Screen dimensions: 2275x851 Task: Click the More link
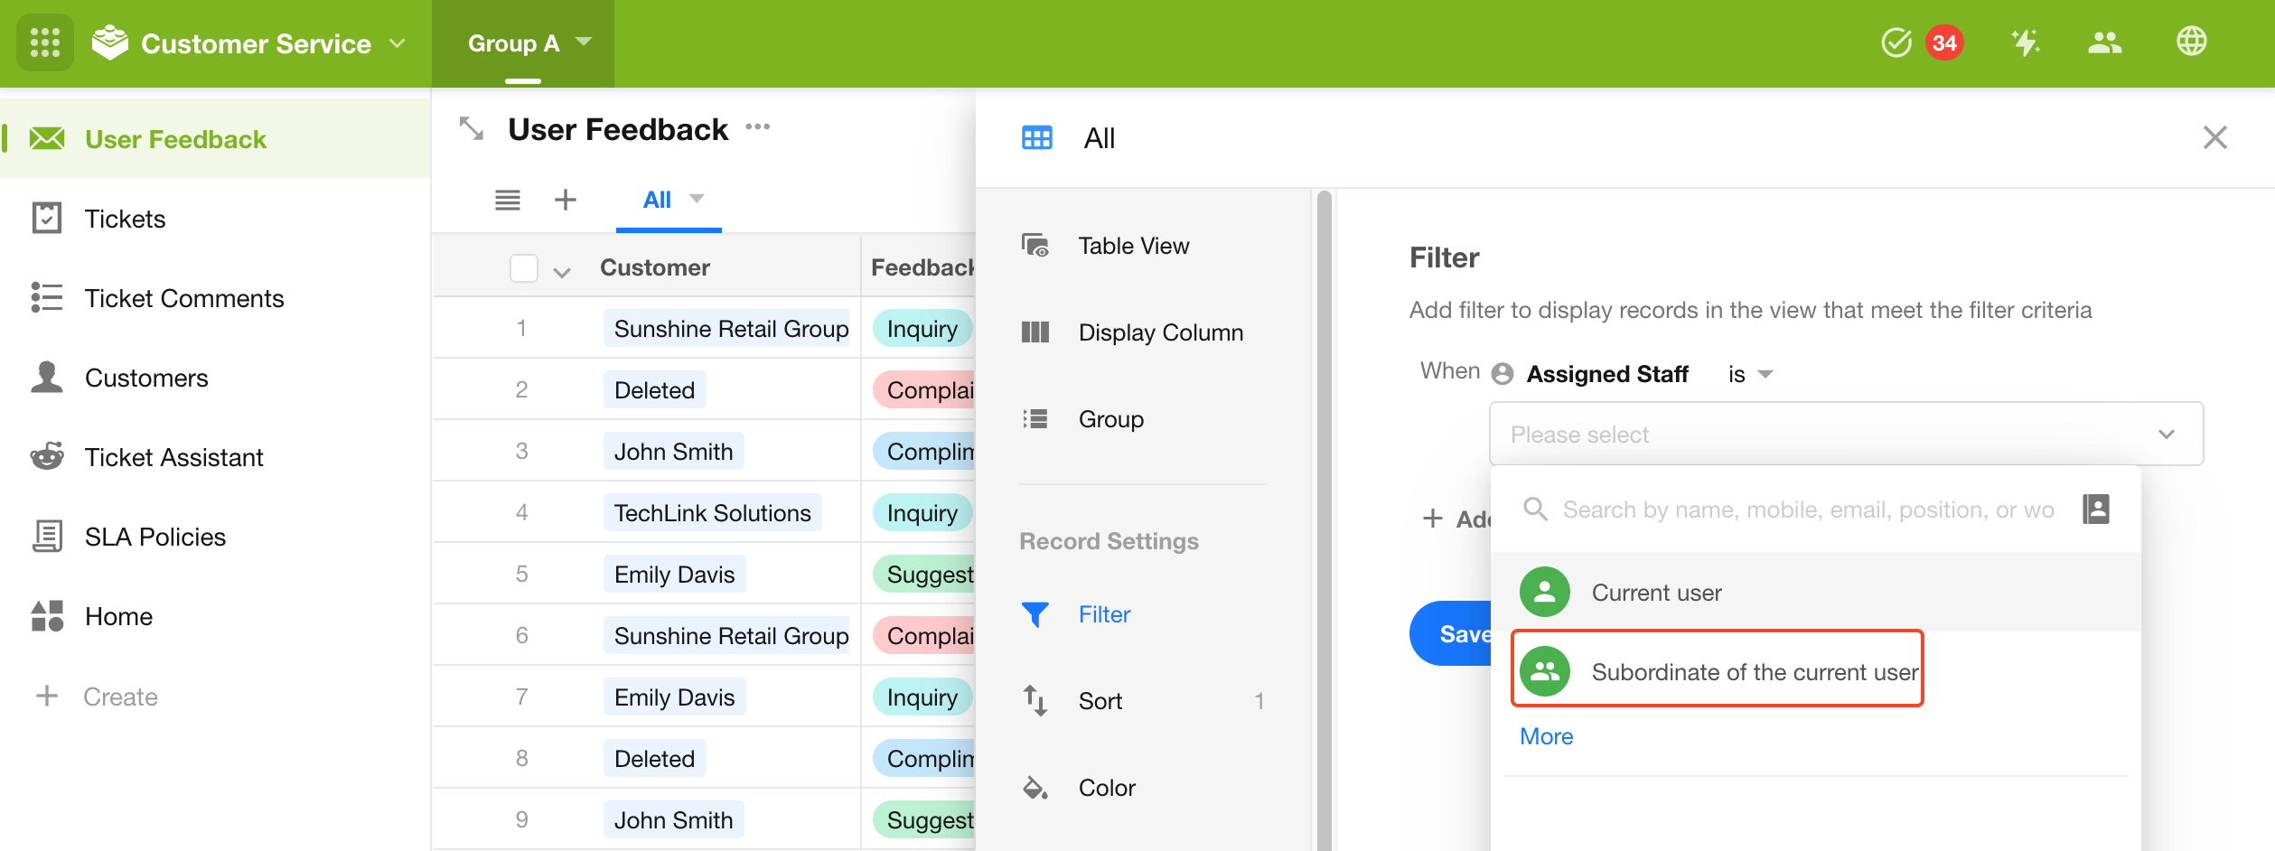1546,736
